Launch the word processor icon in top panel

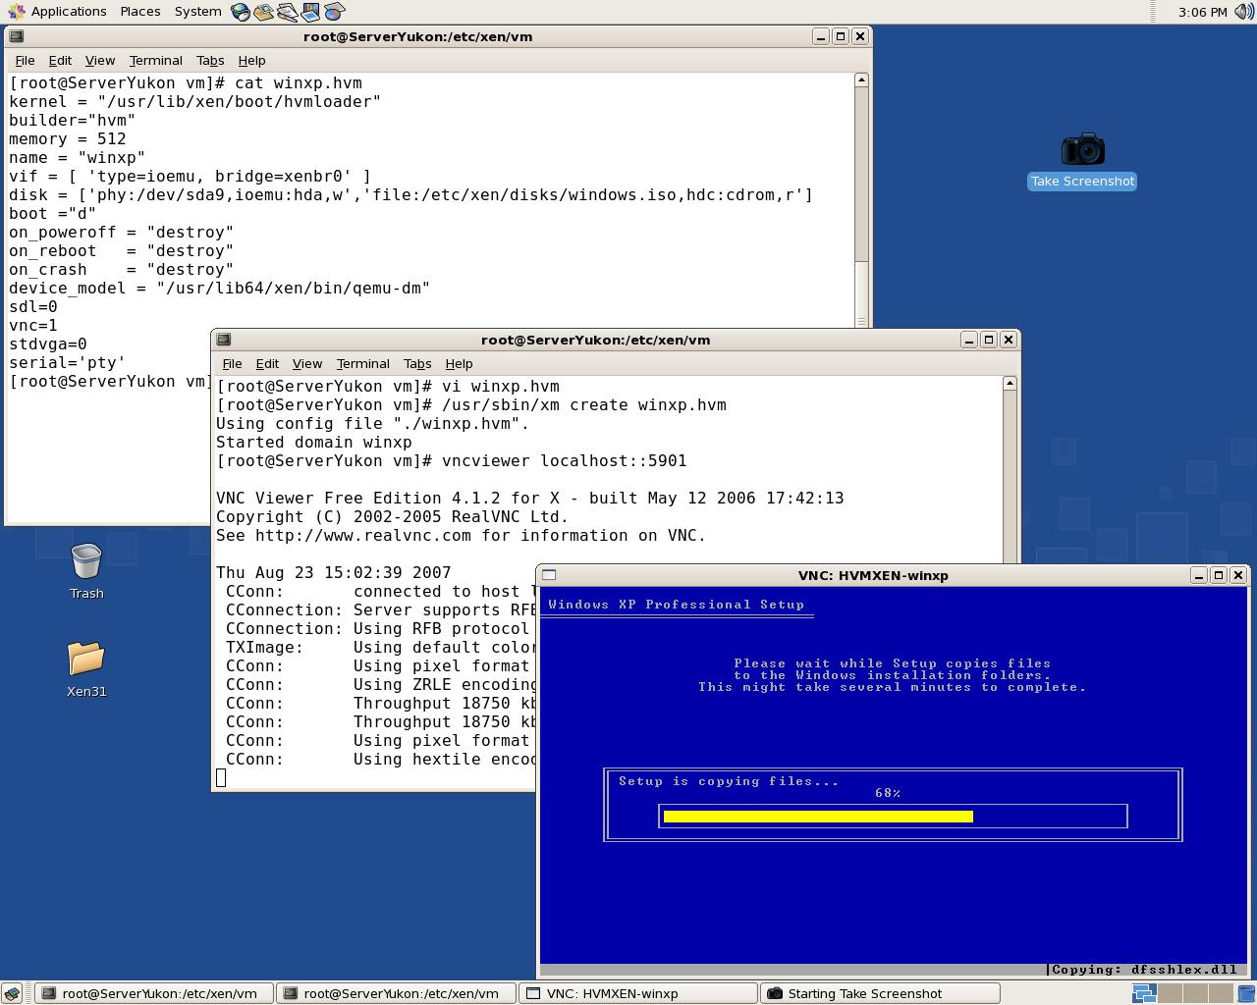[287, 12]
